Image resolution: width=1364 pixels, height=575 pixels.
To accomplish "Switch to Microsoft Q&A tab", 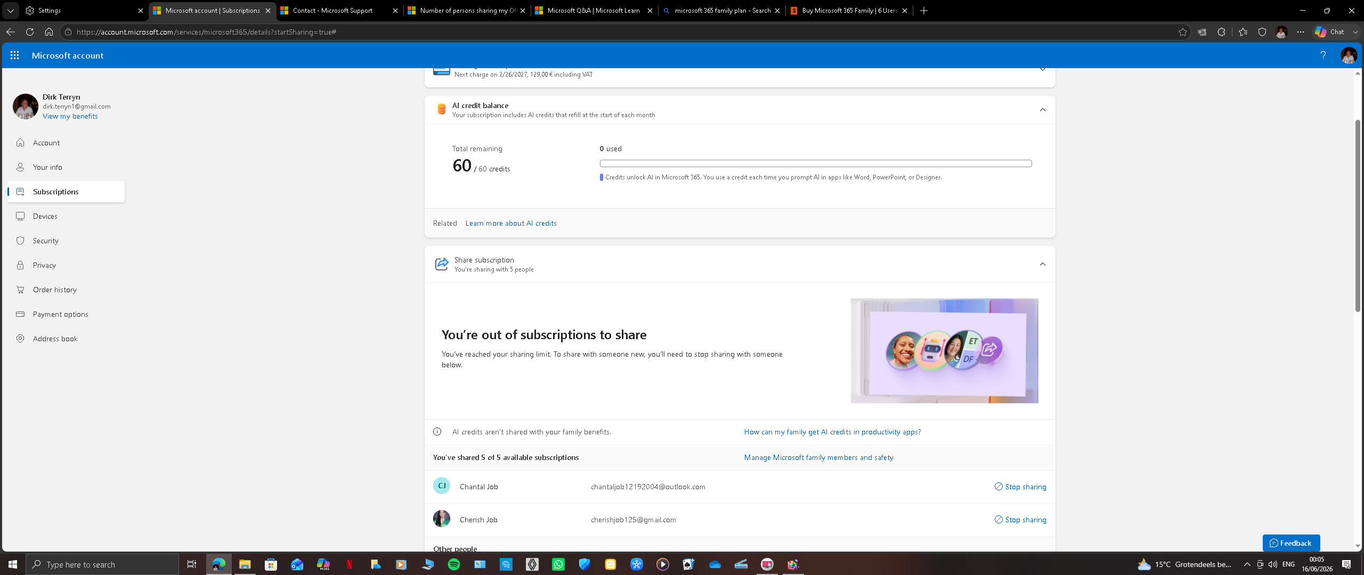I will point(594,11).
